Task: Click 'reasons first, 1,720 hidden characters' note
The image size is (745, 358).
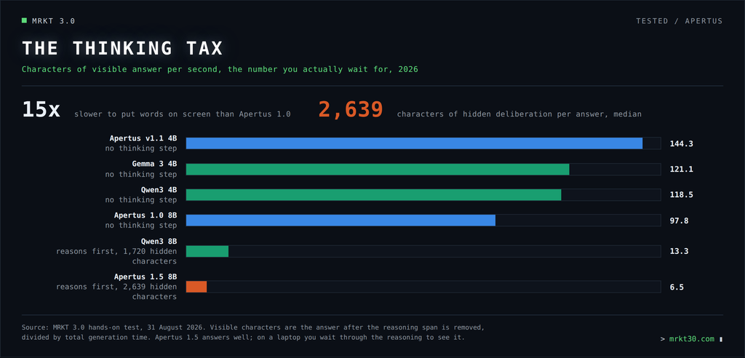Action: 116,256
